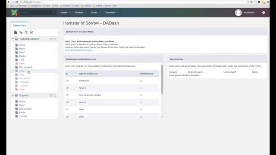Open the Localhosts bookmarks folder
This screenshot has height=155, width=276.
tap(86, 6)
